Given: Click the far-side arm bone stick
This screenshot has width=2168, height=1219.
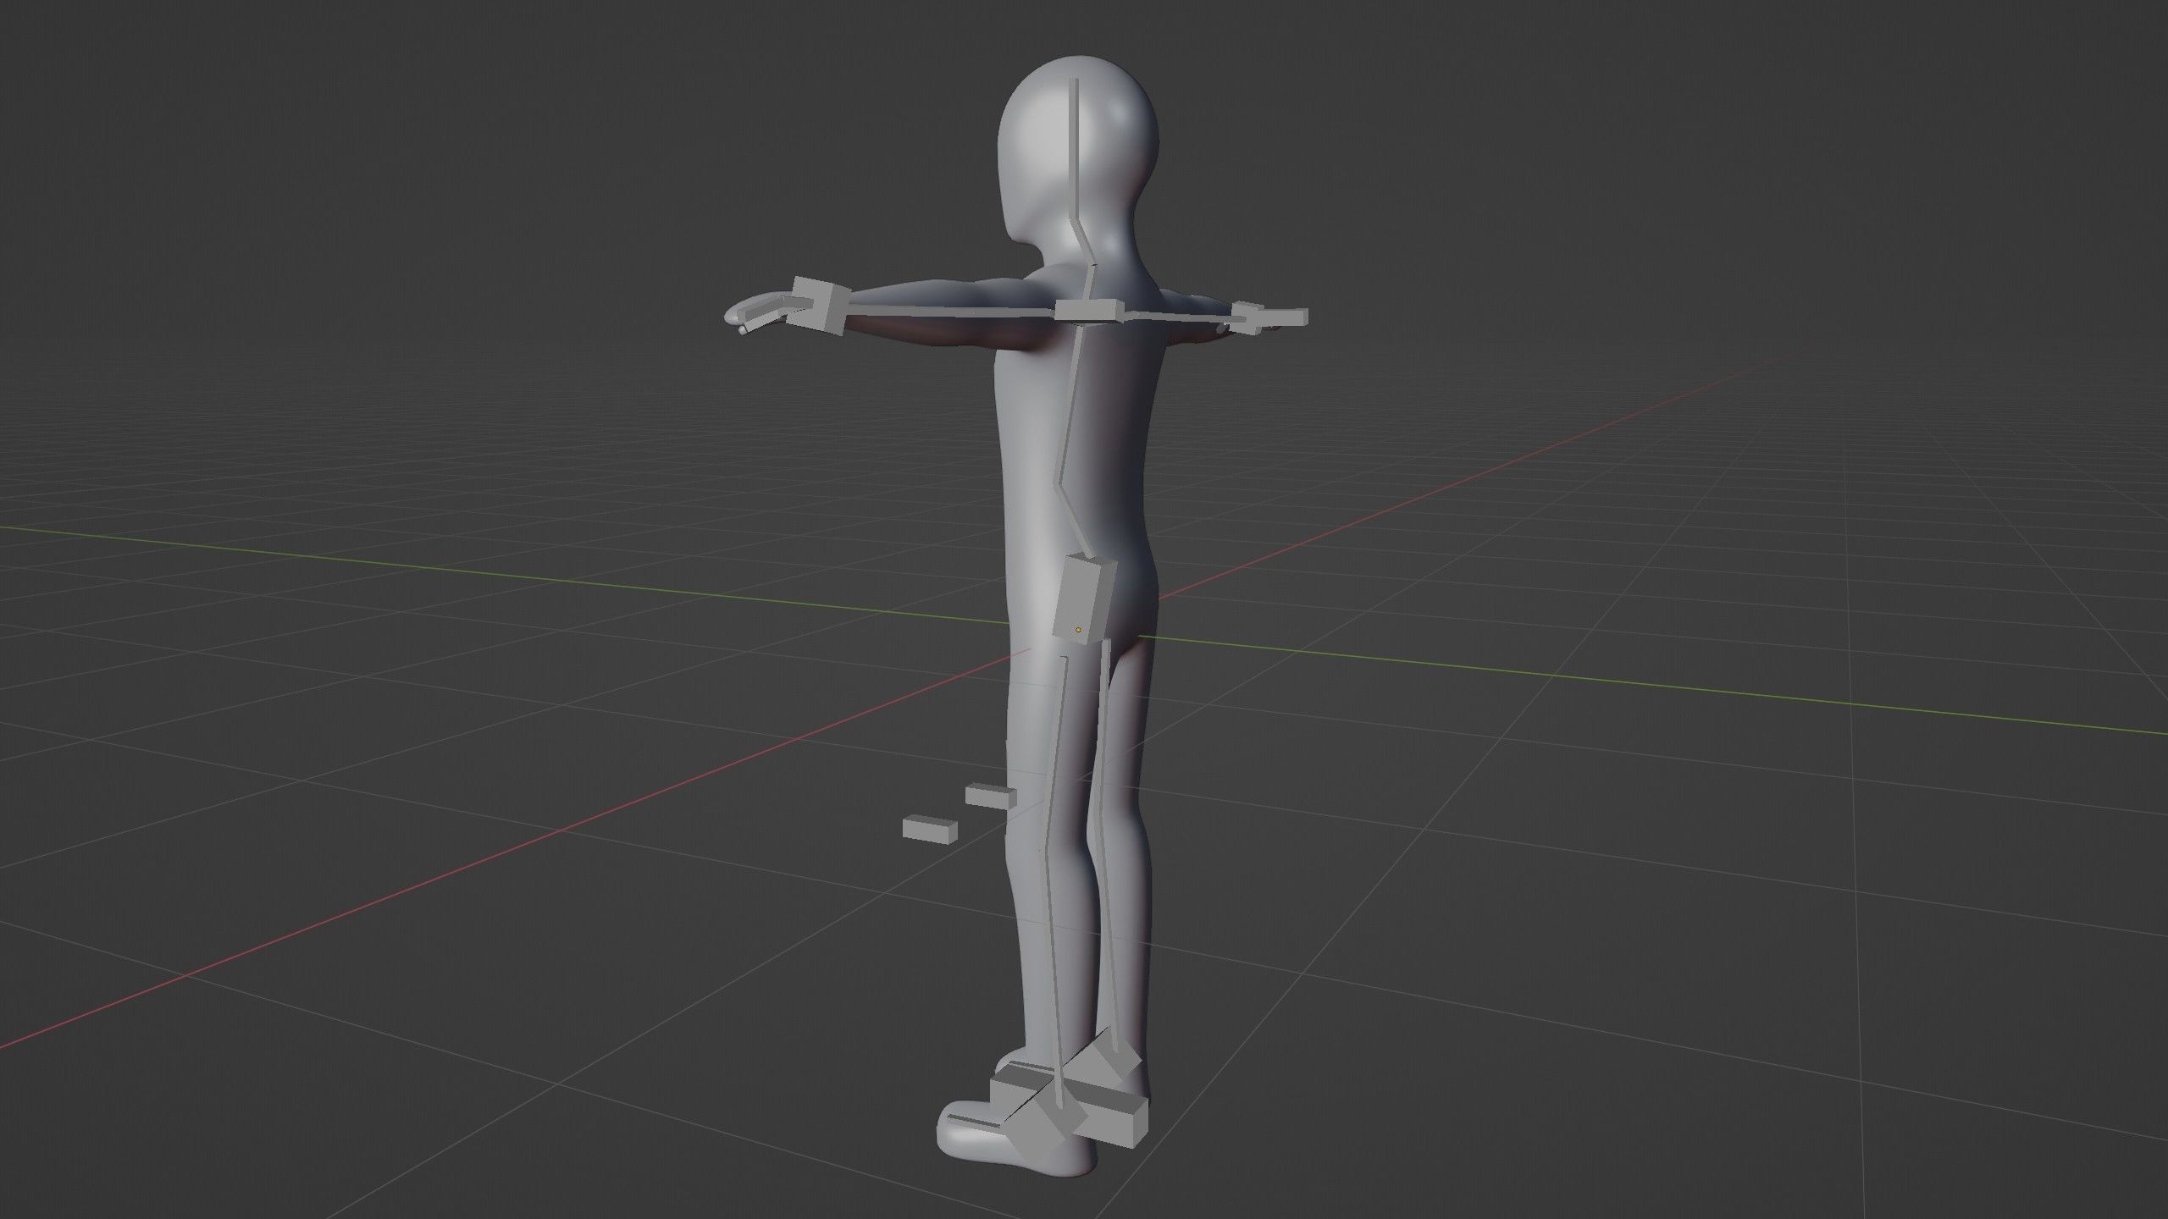Looking at the screenshot, I should (x=1177, y=317).
